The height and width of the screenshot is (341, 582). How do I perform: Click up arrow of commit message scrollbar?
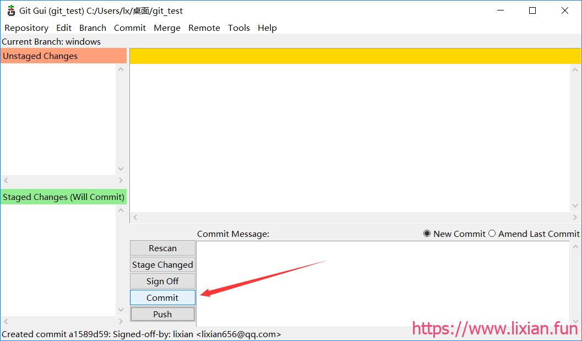pyautogui.click(x=575, y=246)
